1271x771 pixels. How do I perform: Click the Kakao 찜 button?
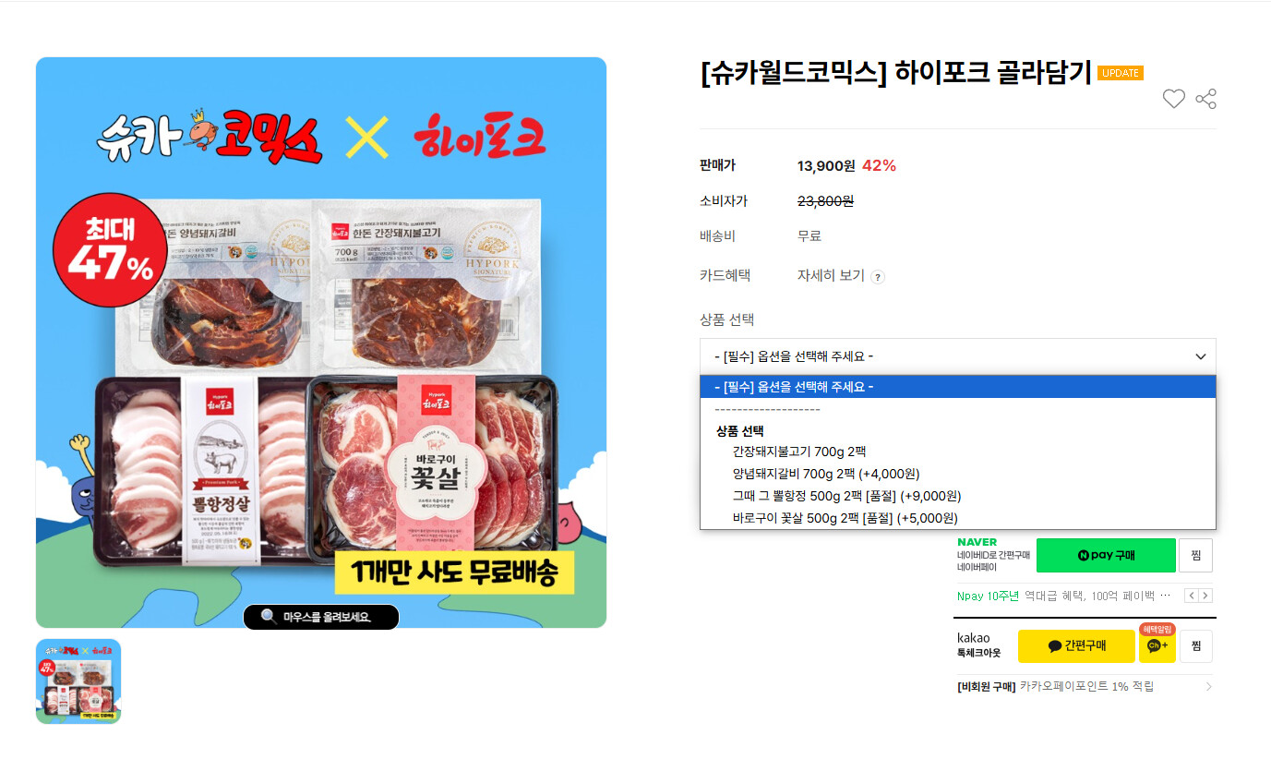point(1196,646)
